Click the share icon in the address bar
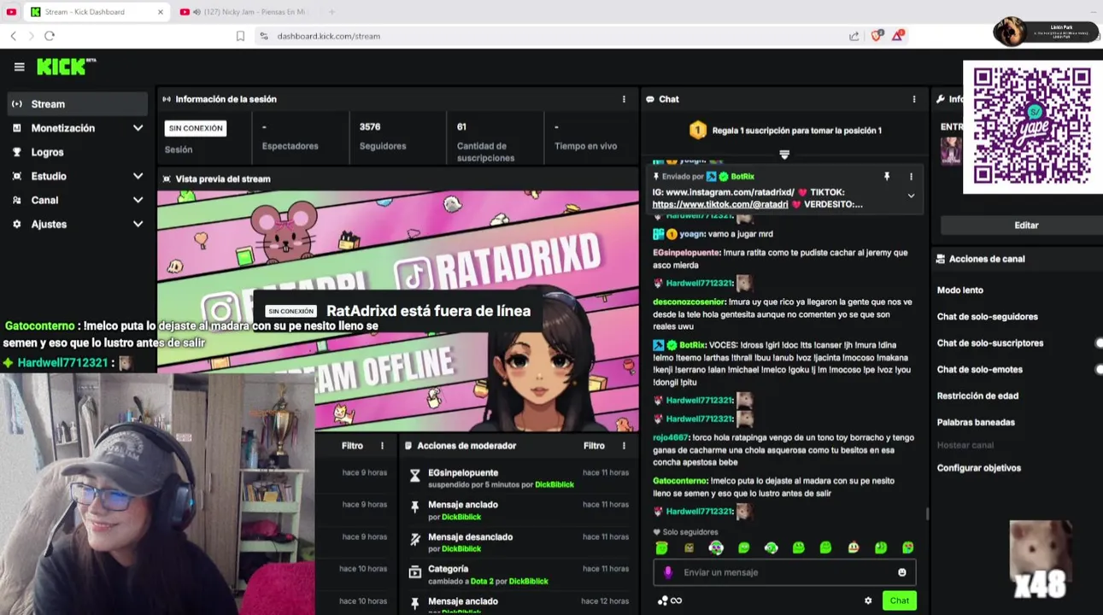Viewport: 1103px width, 615px height. 854,36
